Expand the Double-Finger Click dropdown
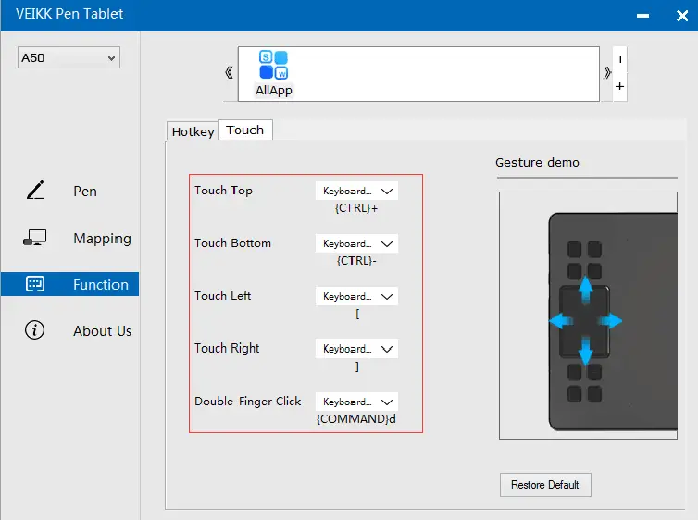Viewport: 698px width, 520px height. (x=356, y=402)
